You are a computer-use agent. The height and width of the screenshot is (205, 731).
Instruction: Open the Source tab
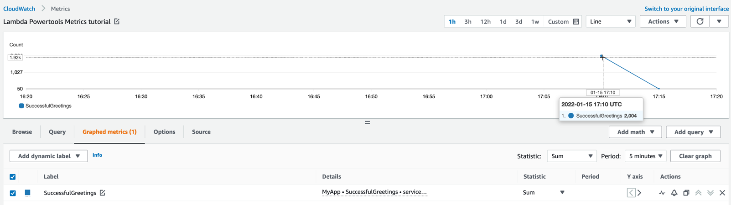point(201,132)
